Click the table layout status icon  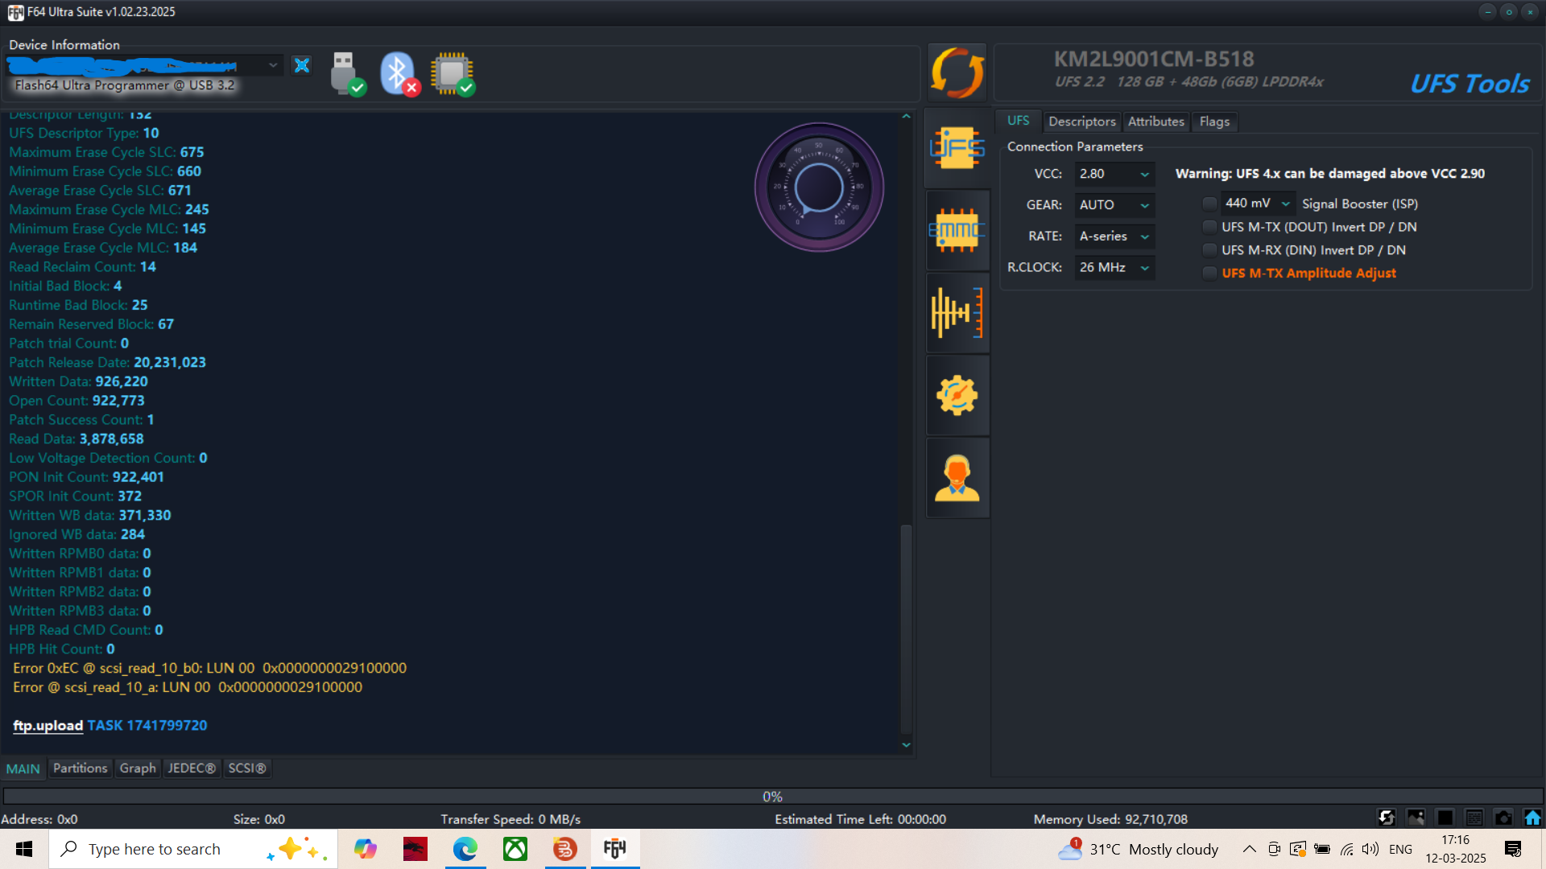pyautogui.click(x=1474, y=818)
